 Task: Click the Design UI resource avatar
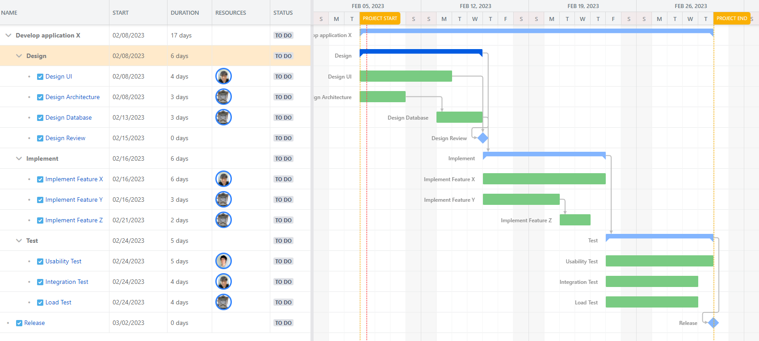(223, 76)
